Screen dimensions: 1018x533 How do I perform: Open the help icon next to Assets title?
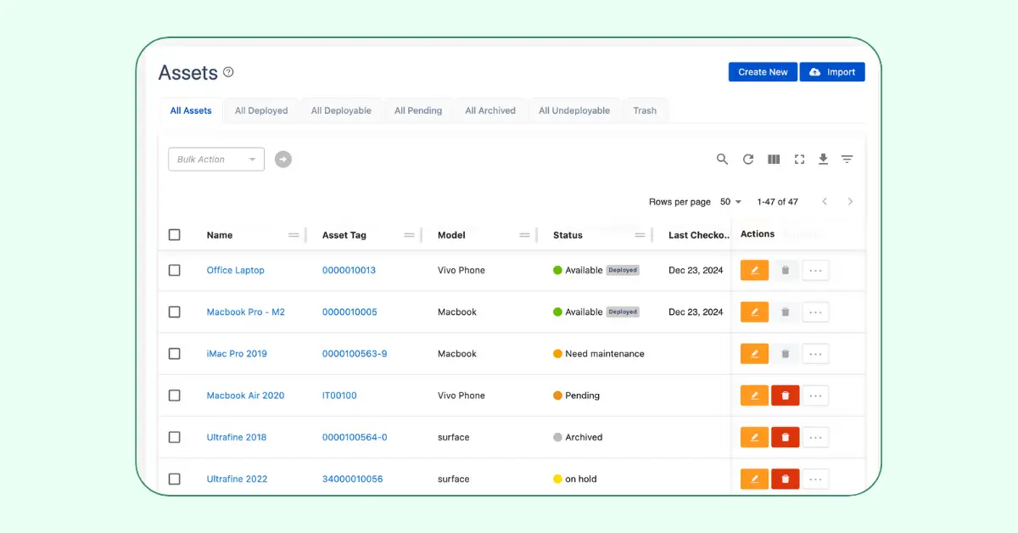tap(228, 73)
